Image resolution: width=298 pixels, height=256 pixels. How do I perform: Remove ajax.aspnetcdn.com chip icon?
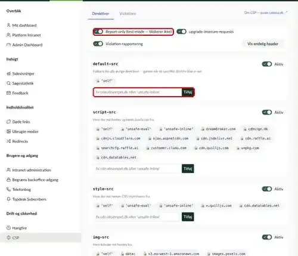(x=150, y=138)
